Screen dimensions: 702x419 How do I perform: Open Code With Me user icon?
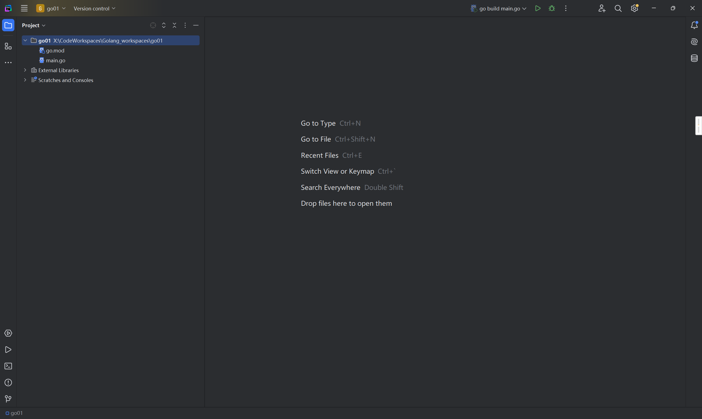(602, 8)
